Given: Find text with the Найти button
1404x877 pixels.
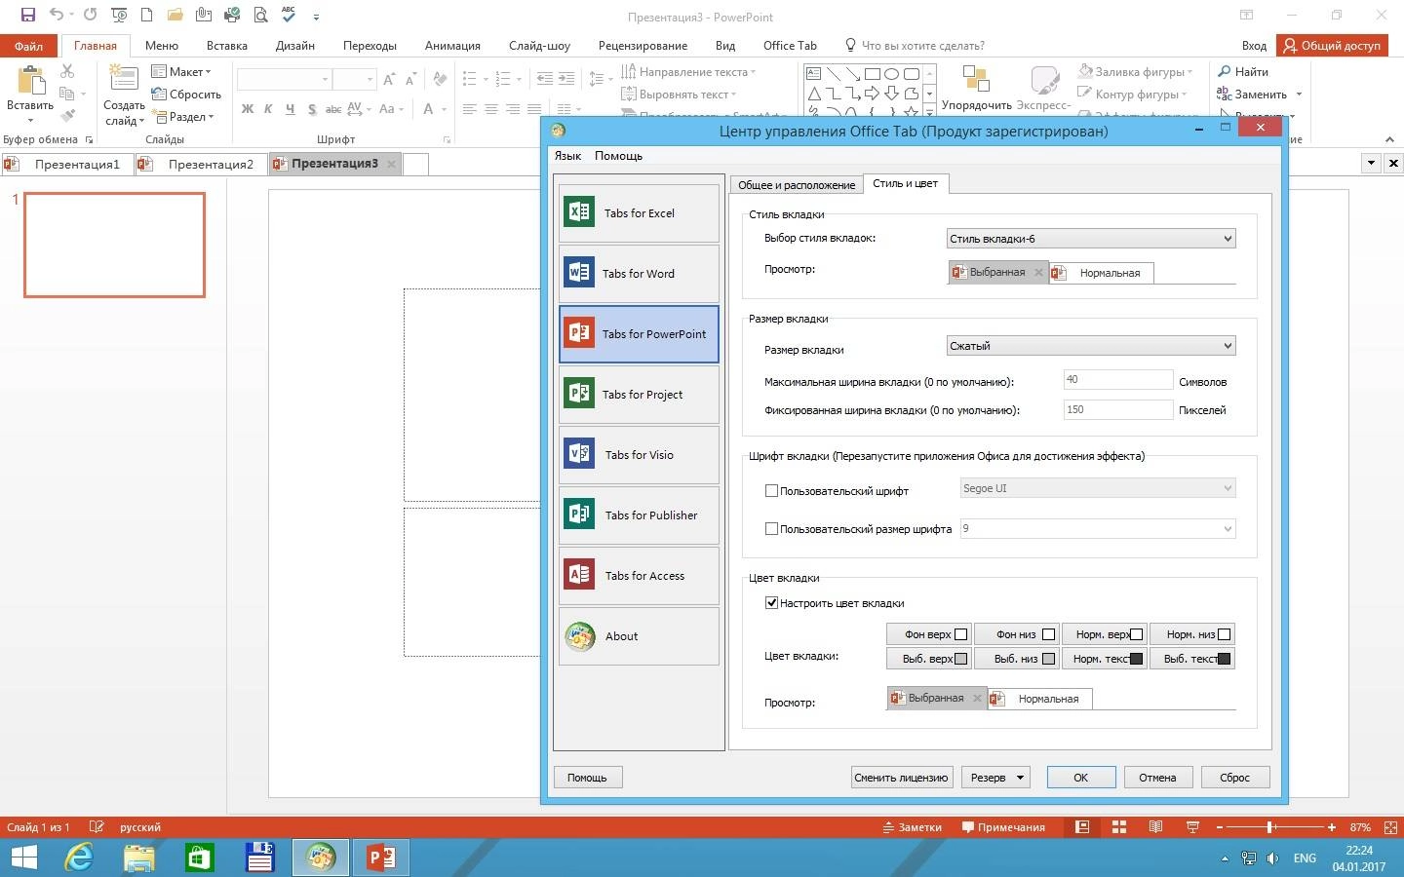Looking at the screenshot, I should coord(1243,71).
